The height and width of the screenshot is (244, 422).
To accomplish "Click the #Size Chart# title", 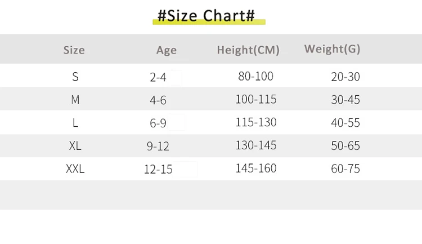I will pyautogui.click(x=206, y=16).
